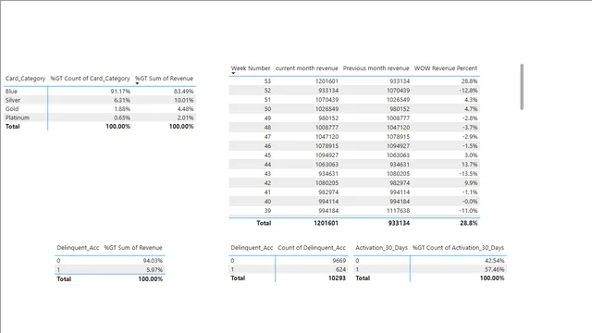Select week 52 row number

tap(267, 91)
